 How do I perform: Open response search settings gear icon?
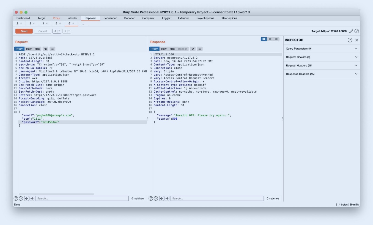pos(156,199)
